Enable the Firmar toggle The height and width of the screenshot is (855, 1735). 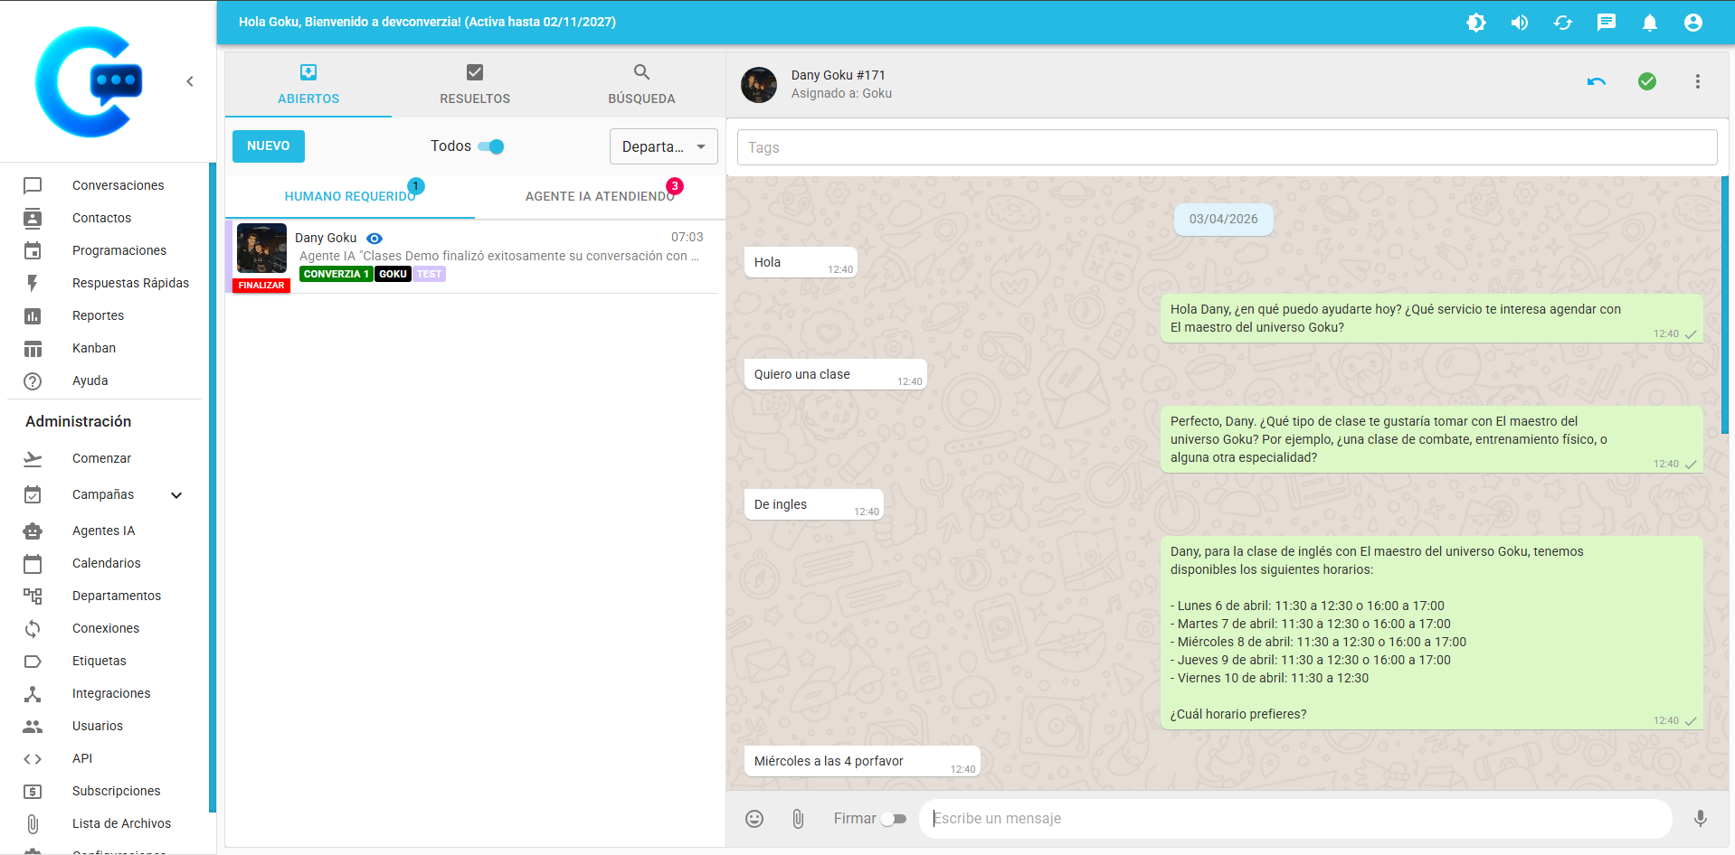[896, 818]
